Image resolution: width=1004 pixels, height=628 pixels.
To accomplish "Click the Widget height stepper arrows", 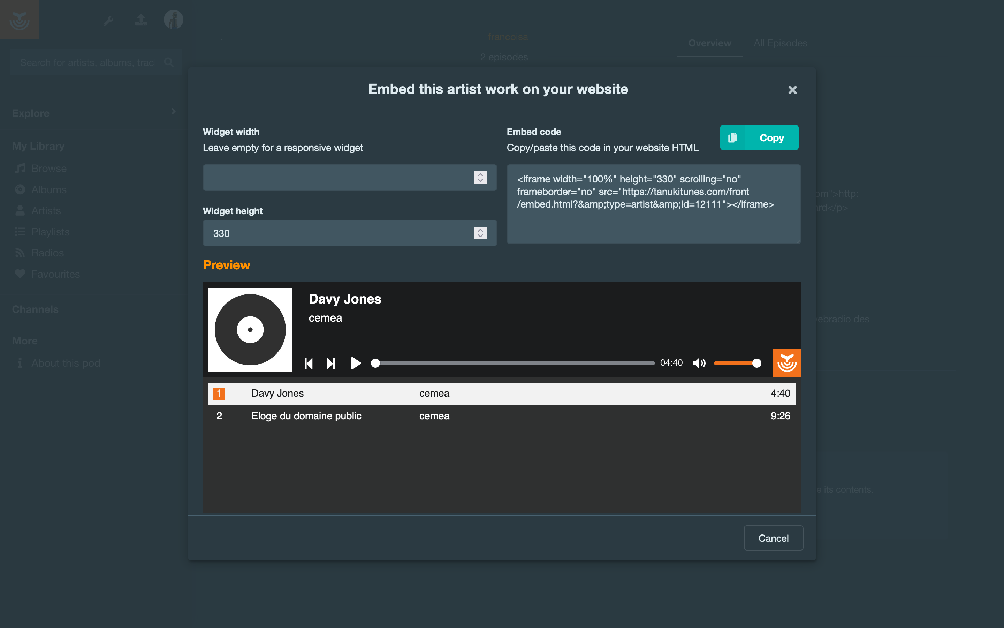I will pos(480,233).
